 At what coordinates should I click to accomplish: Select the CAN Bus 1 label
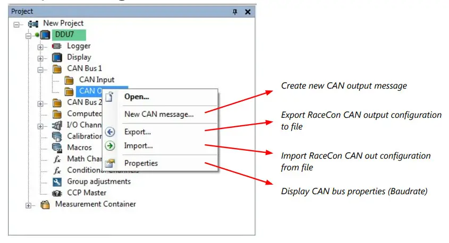(x=84, y=68)
